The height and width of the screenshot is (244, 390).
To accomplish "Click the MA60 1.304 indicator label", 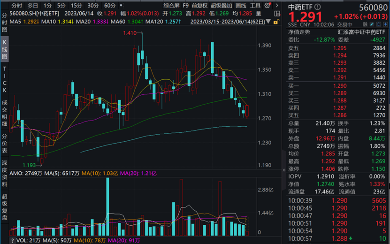I will click(127, 22).
